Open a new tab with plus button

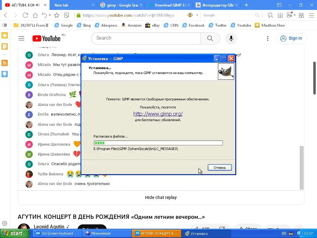pyautogui.click(x=246, y=5)
